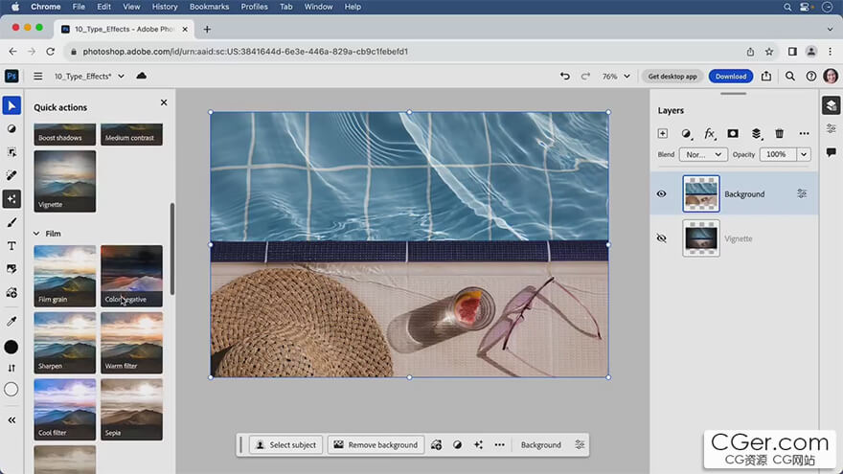Image resolution: width=843 pixels, height=474 pixels.
Task: Hide the Background layer
Action: click(x=662, y=194)
